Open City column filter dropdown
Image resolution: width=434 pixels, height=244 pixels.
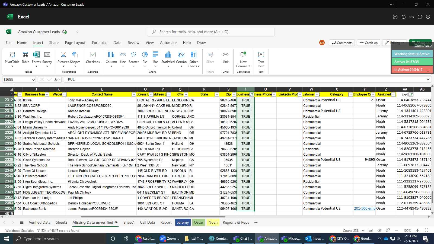tap(186, 94)
